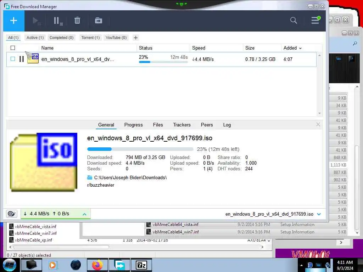Open search with the magnifier icon

294,20
